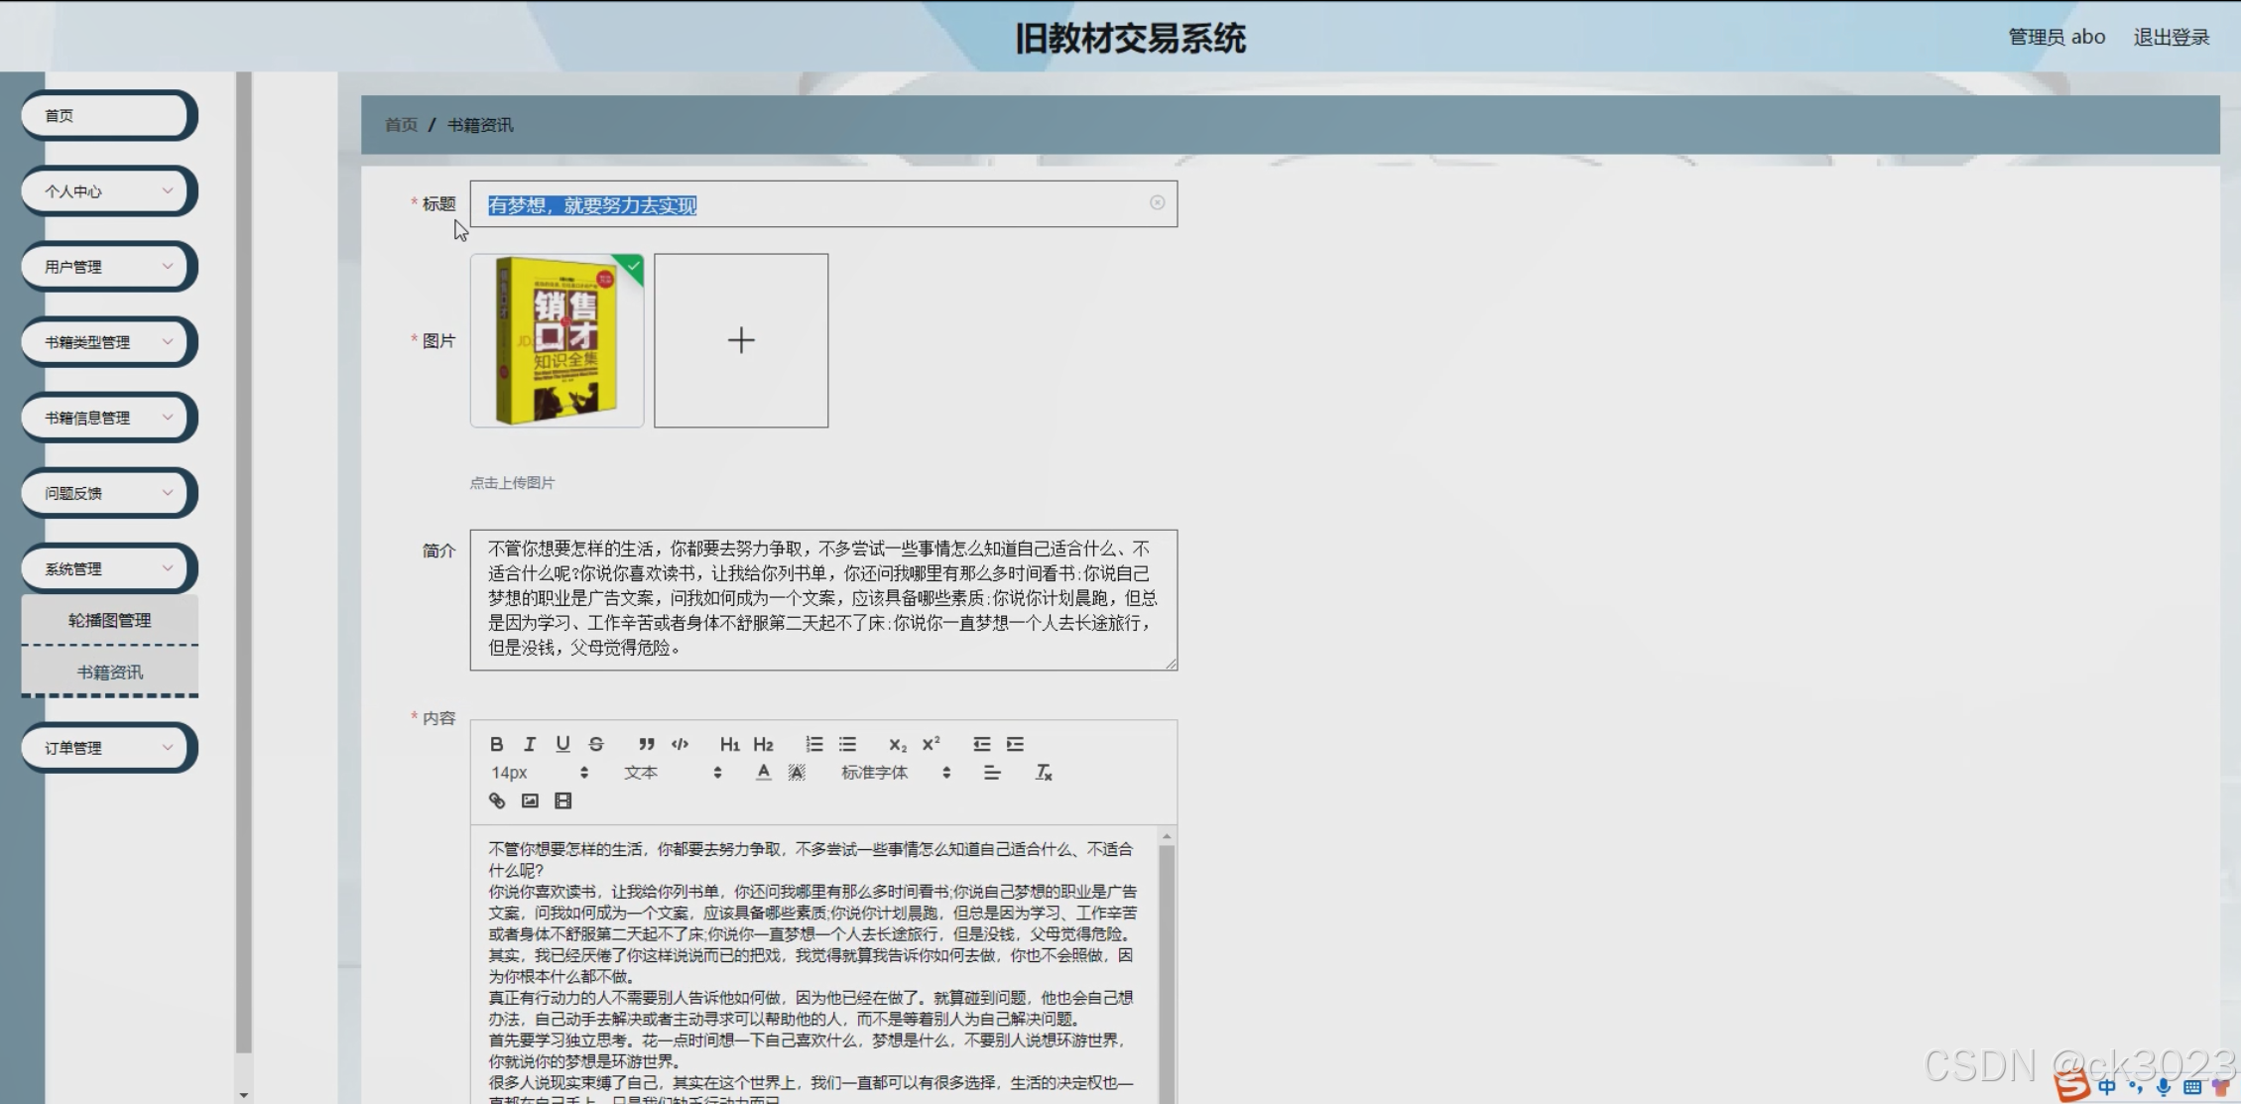The height and width of the screenshot is (1104, 2241).
Task: Click the plus box to upload image
Action: (741, 340)
